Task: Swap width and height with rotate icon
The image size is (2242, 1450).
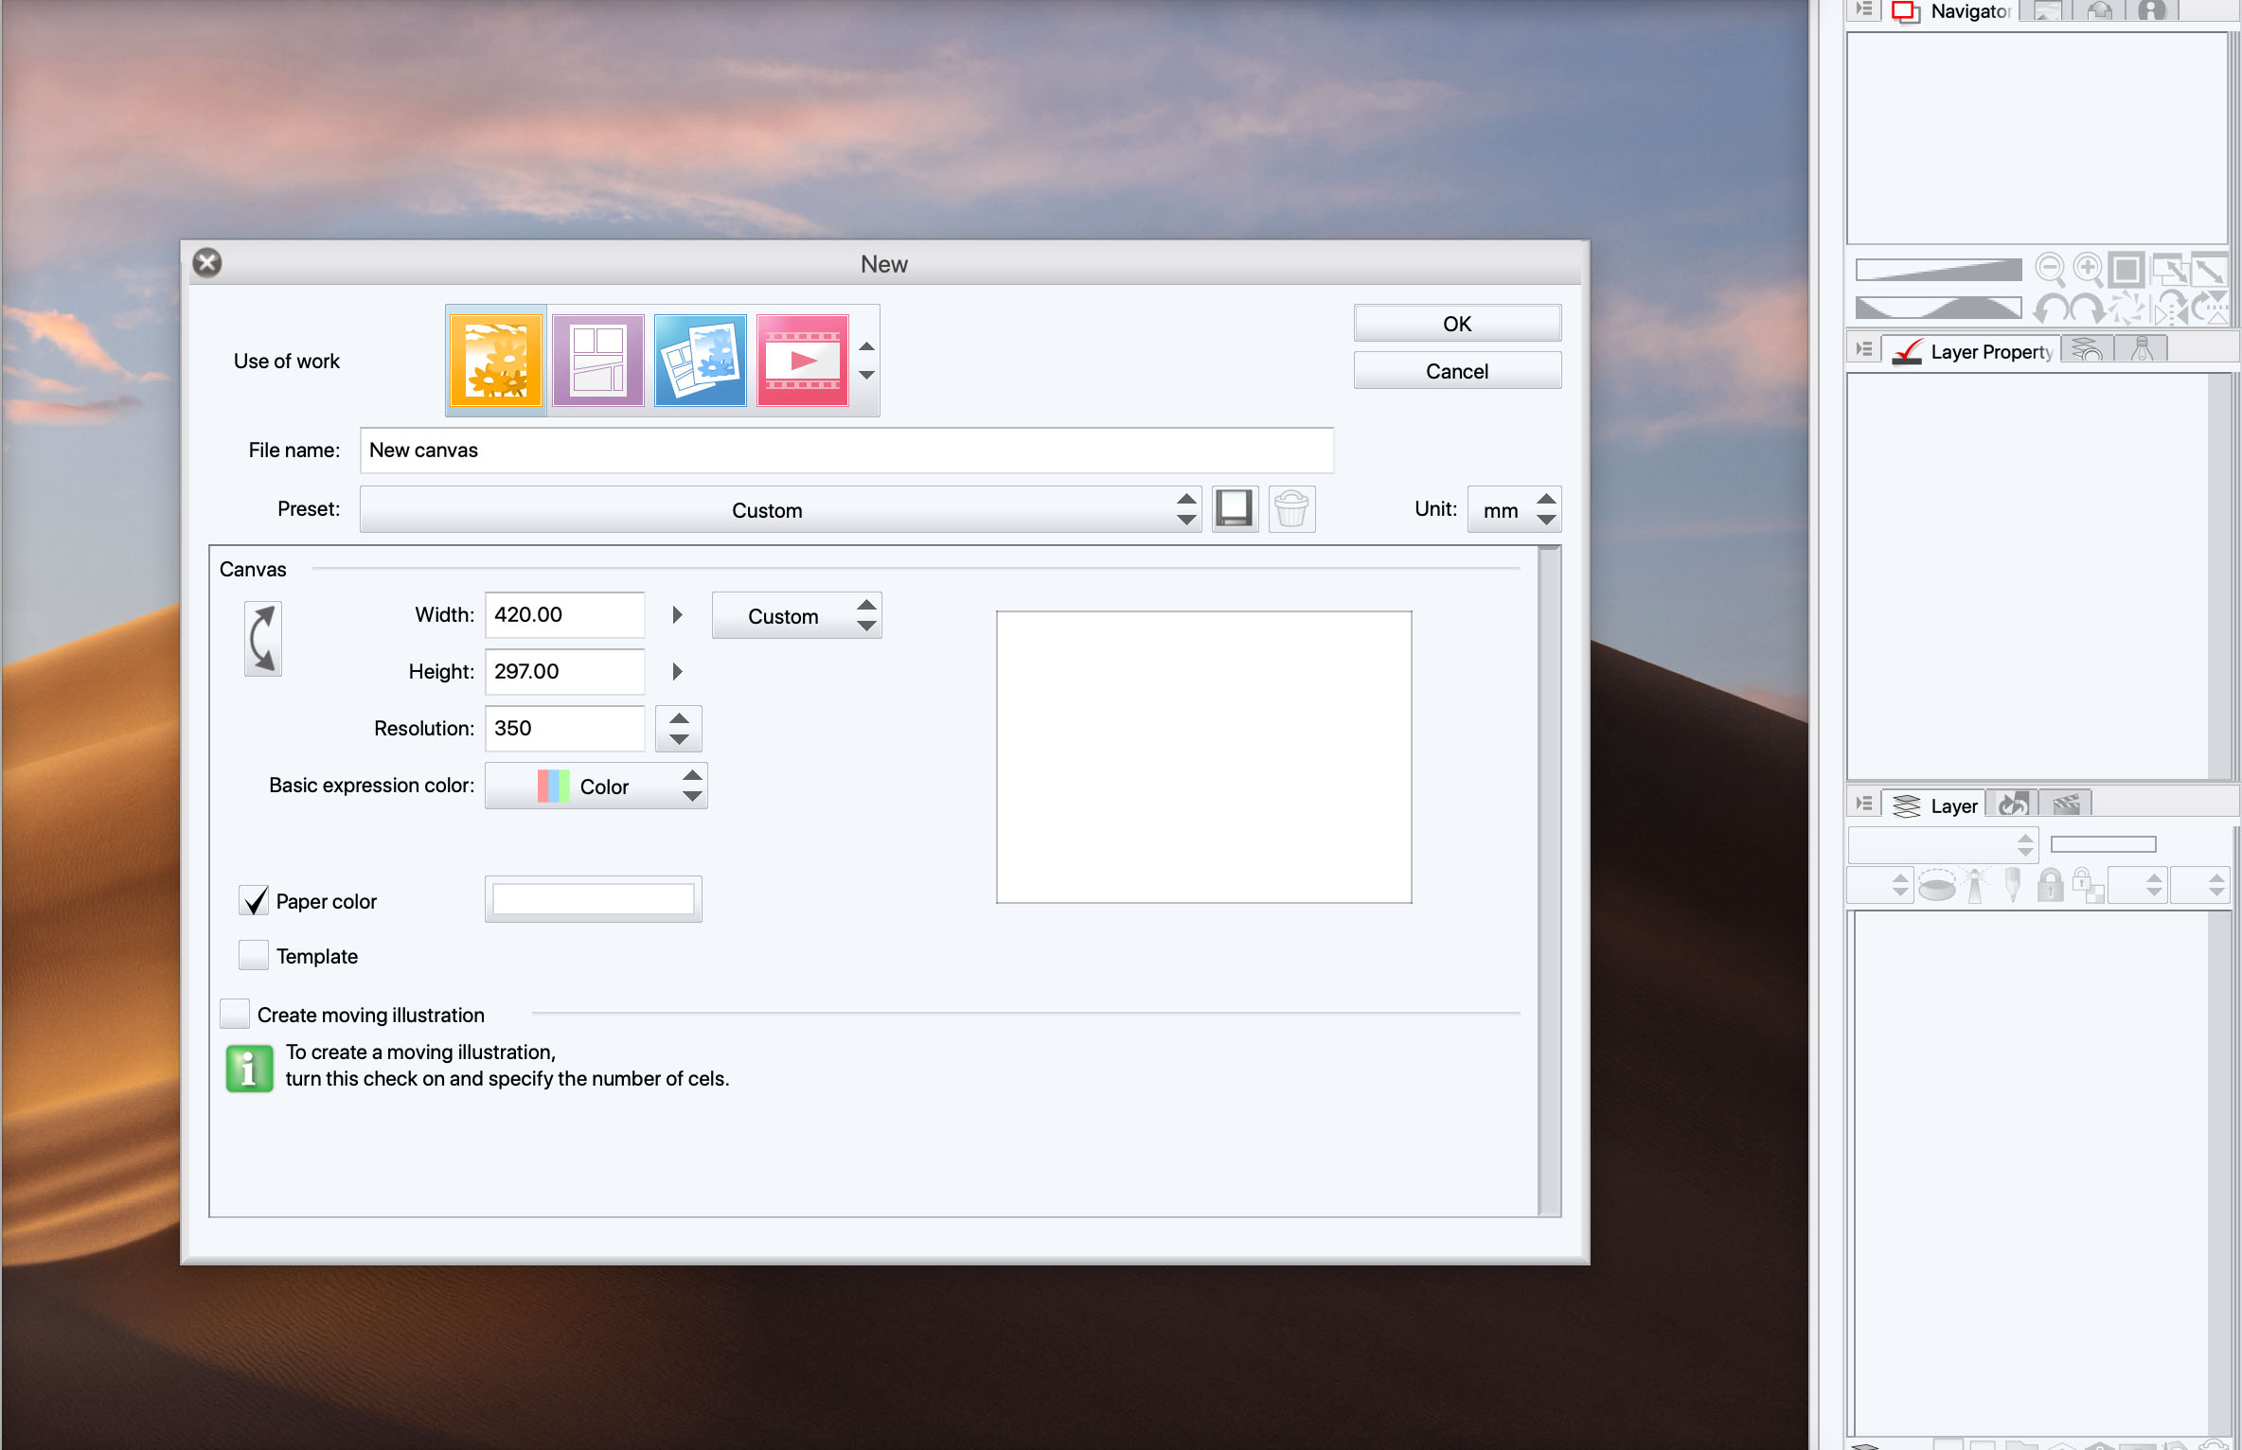Action: pos(262,639)
